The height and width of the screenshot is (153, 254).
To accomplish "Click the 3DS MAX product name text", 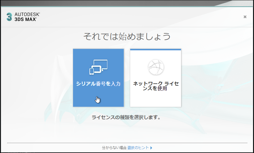I will click(26, 19).
